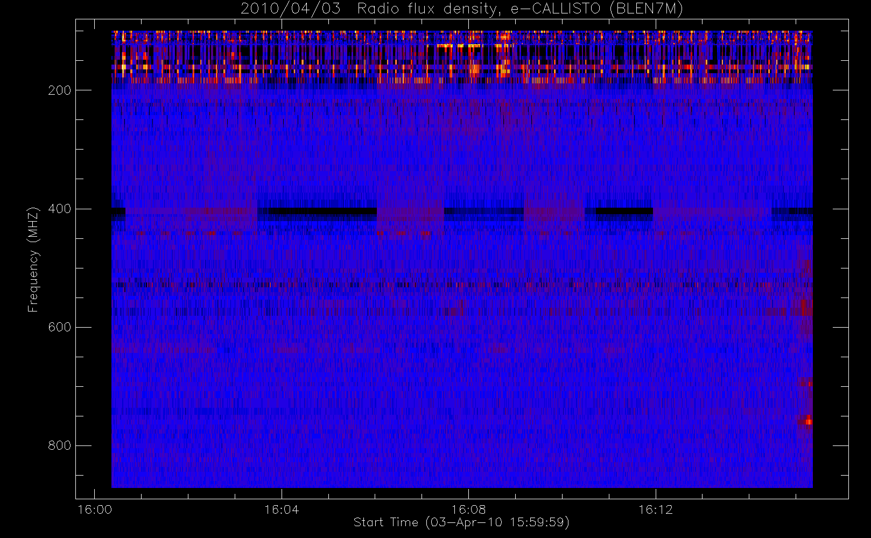Viewport: 871px width, 538px height.
Task: Click the 600 frequency tick label
Action: pos(60,327)
